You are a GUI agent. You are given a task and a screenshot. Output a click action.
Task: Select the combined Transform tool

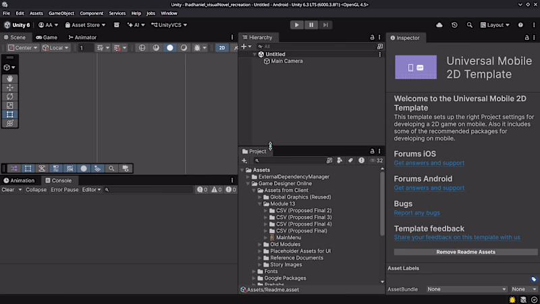click(9, 124)
